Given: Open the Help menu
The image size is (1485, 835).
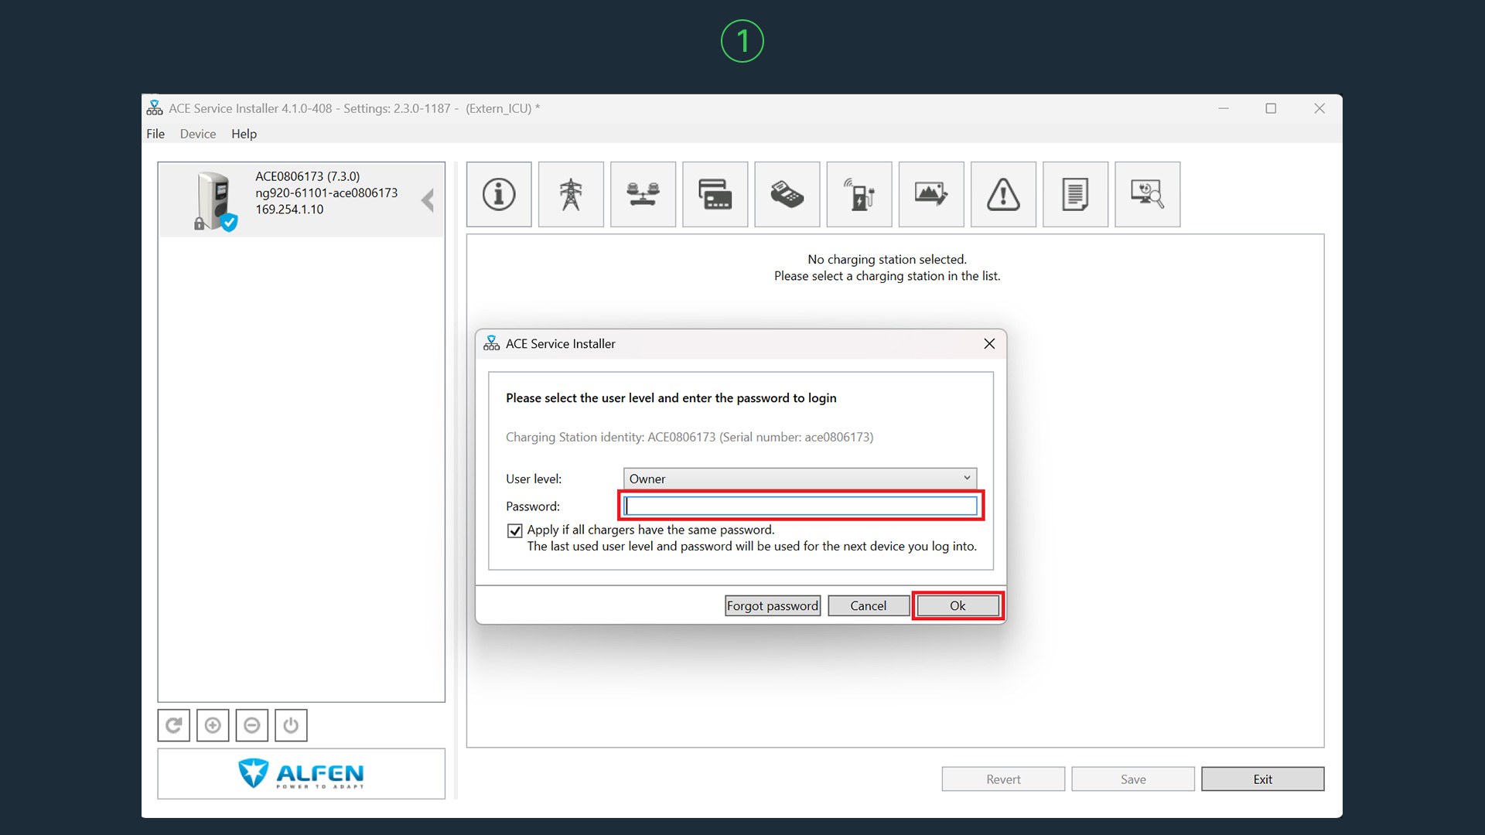Looking at the screenshot, I should [244, 134].
